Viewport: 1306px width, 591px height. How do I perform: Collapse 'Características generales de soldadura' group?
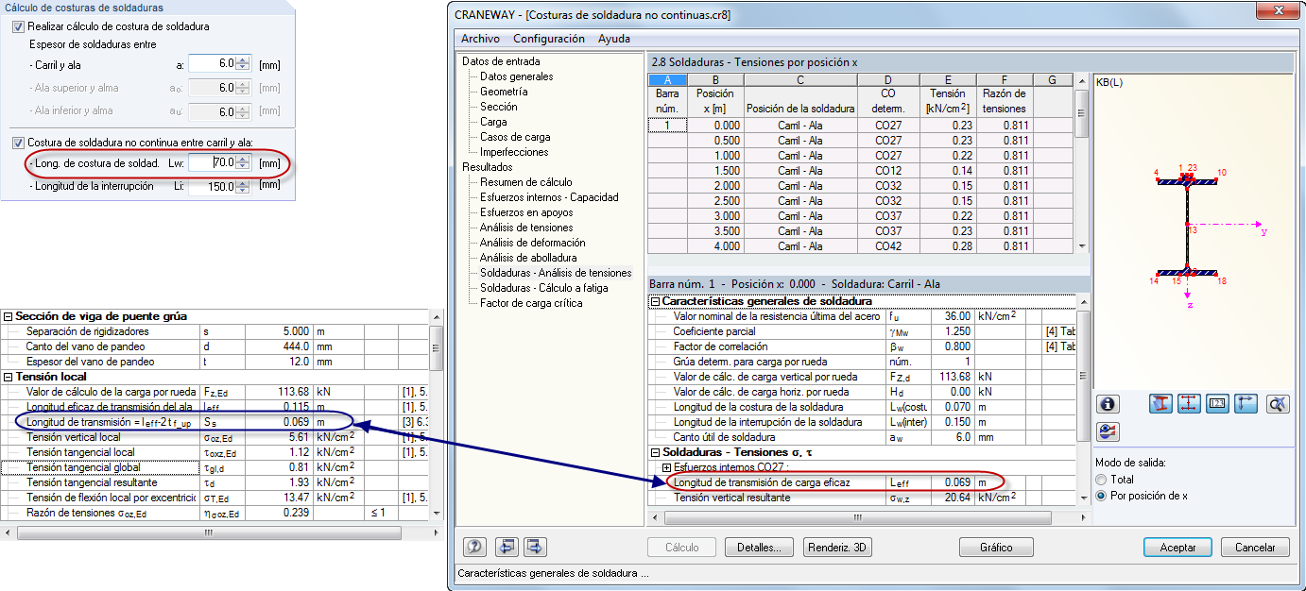pos(655,301)
